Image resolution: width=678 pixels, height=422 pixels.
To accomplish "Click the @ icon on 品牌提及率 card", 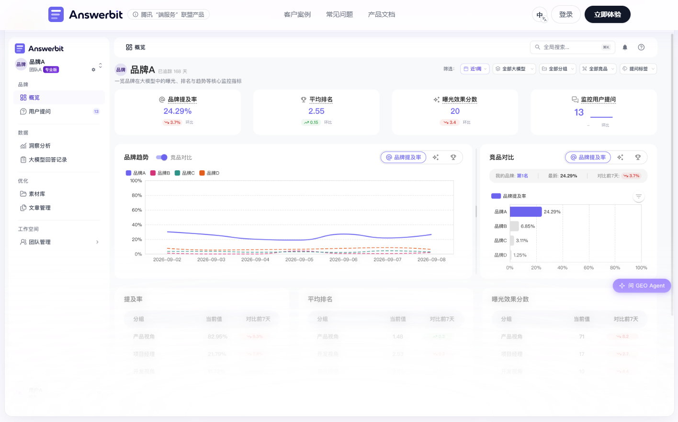I will 162,100.
